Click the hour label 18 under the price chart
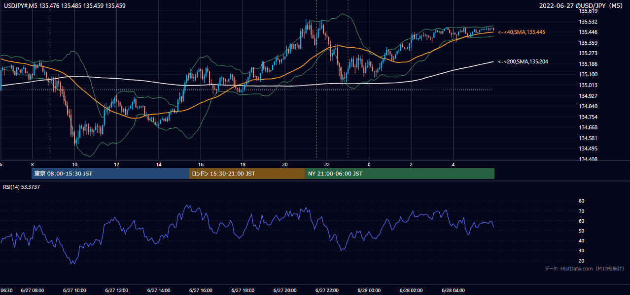Image resolution: width=630 pixels, height=295 pixels. [243, 164]
